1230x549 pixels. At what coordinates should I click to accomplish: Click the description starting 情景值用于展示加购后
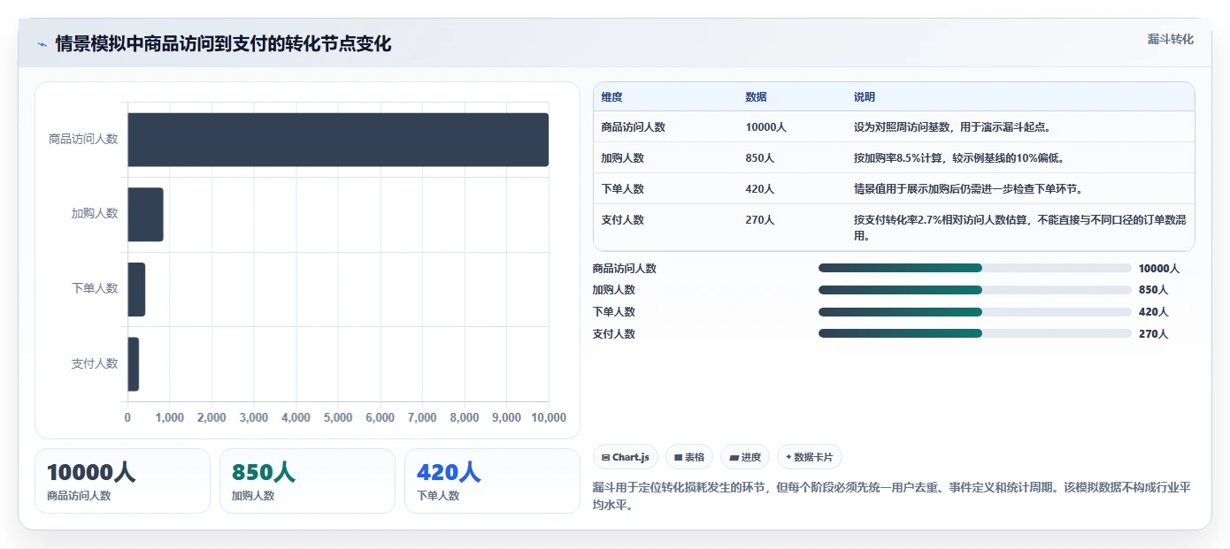[x=968, y=189]
